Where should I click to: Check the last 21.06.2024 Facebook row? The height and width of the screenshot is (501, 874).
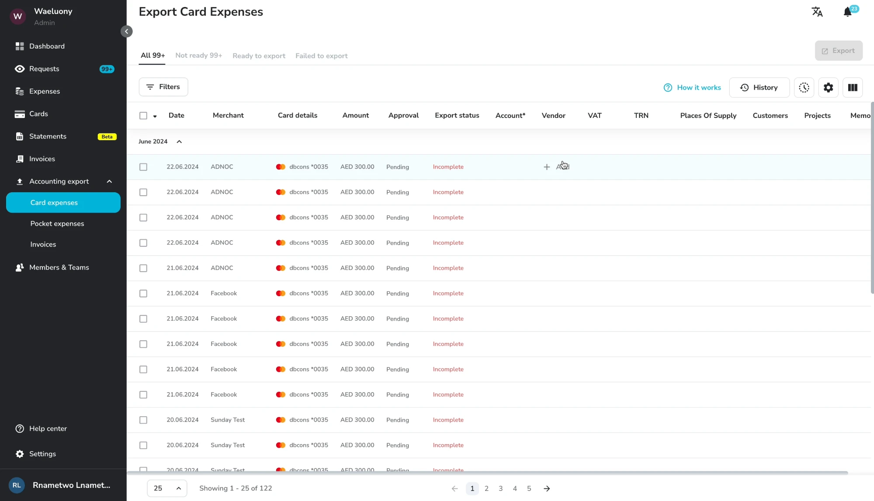143,395
